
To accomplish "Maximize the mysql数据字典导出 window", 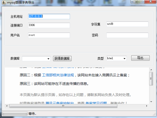I will (141, 2).
